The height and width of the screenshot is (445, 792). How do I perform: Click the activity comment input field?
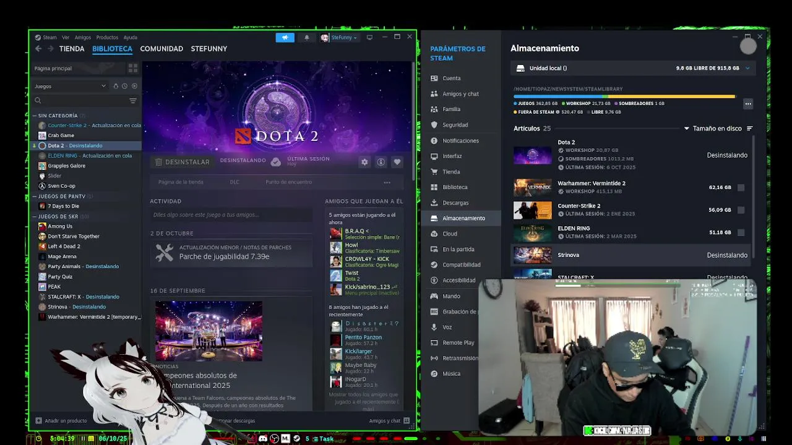[231, 215]
